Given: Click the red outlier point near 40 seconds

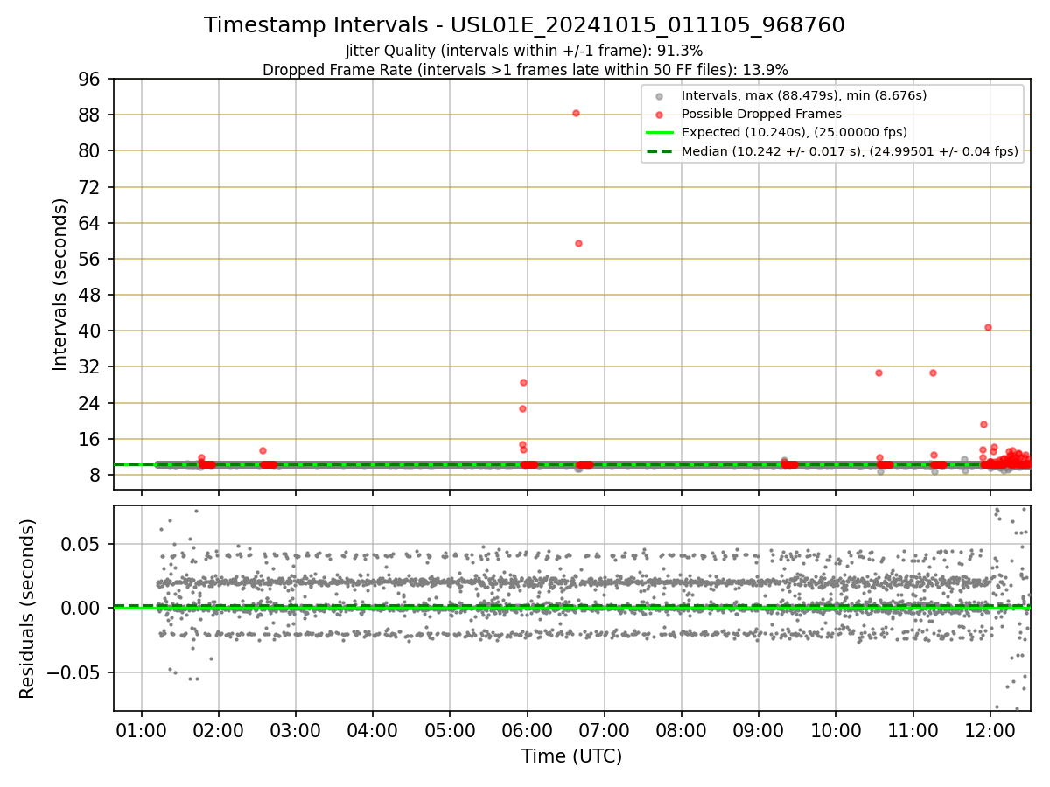Looking at the screenshot, I should (x=988, y=327).
